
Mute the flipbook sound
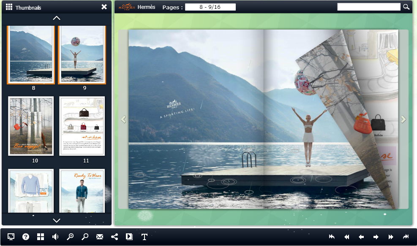(x=55, y=237)
